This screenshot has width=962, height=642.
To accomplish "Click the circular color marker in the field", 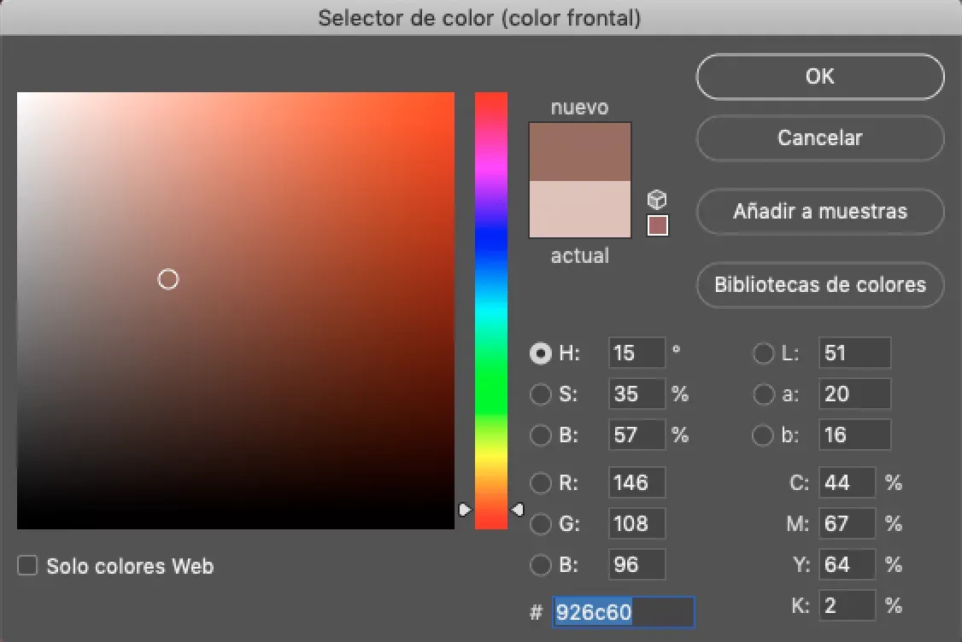I will (x=168, y=280).
